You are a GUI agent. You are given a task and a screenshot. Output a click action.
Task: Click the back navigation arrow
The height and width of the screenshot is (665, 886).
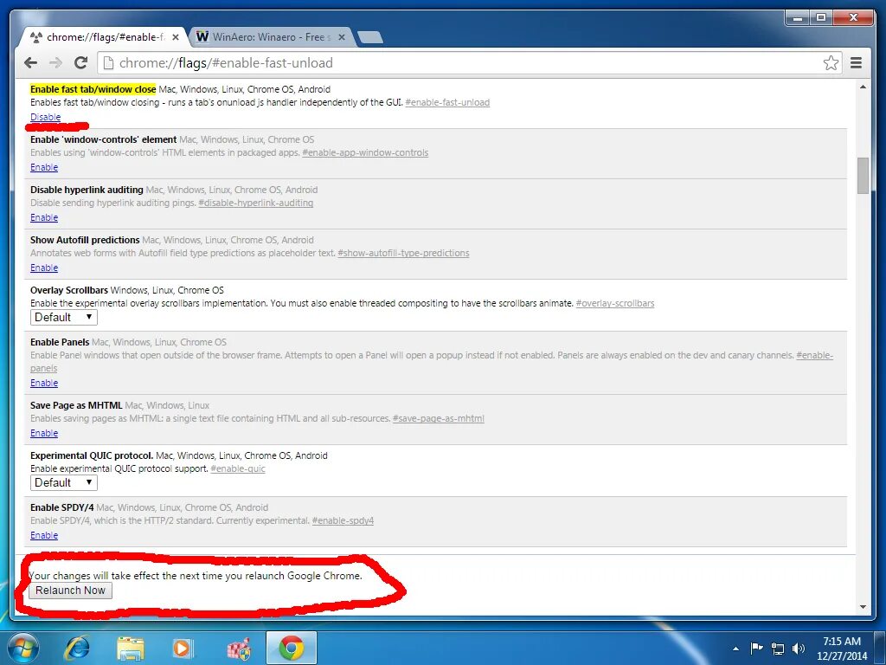pyautogui.click(x=30, y=62)
